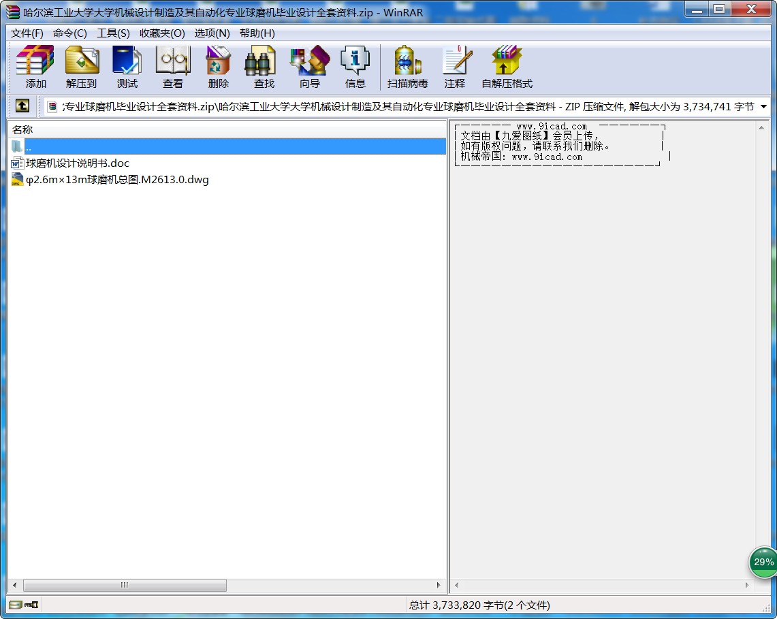Run the 测试 (Test) archive tool

tap(127, 67)
